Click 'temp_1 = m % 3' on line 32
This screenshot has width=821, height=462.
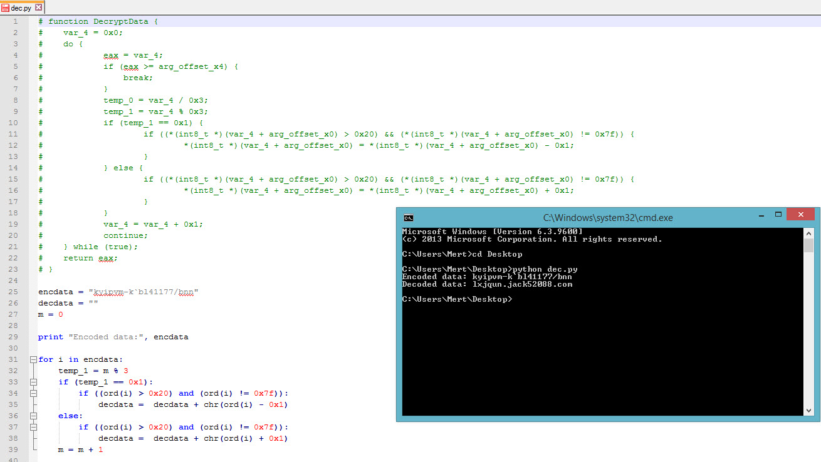coord(93,371)
